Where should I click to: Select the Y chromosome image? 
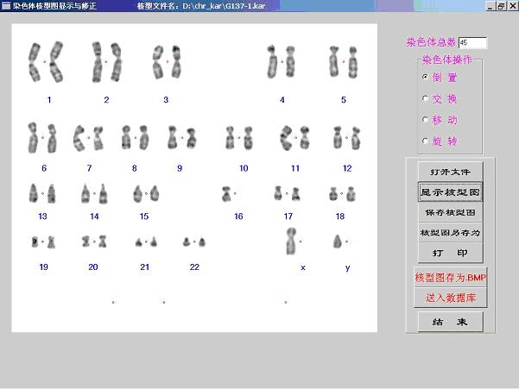coord(339,242)
